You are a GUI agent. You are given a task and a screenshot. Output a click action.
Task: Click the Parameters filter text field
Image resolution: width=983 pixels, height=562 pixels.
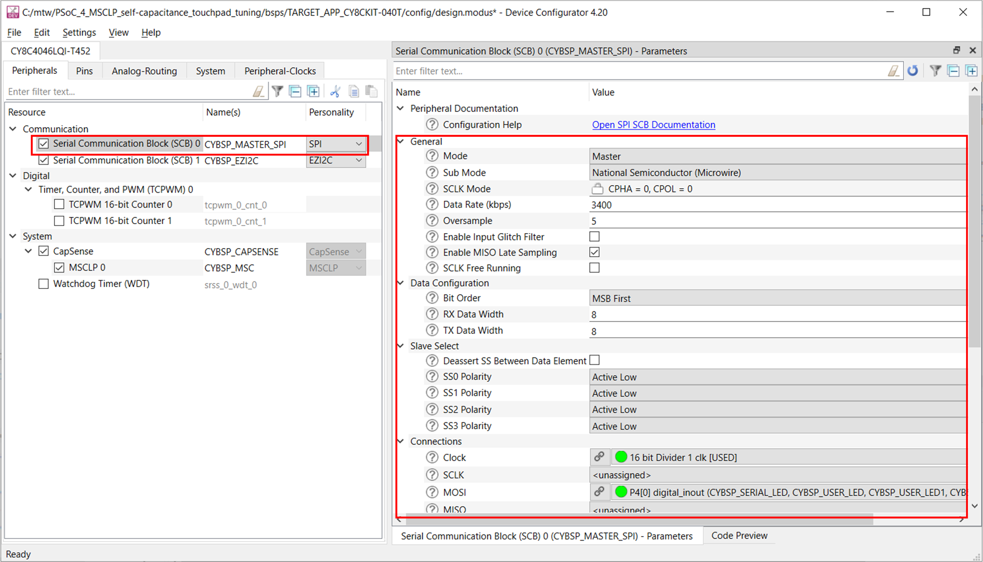click(639, 71)
